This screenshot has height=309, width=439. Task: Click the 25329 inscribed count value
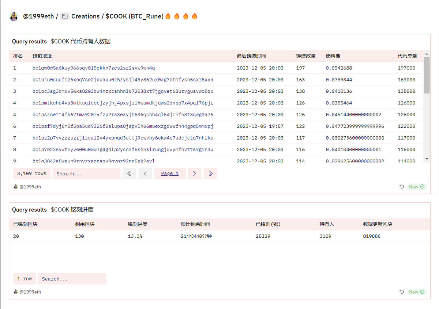pyautogui.click(x=263, y=236)
